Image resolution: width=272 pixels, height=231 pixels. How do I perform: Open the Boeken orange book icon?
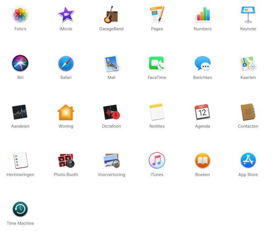(x=203, y=161)
